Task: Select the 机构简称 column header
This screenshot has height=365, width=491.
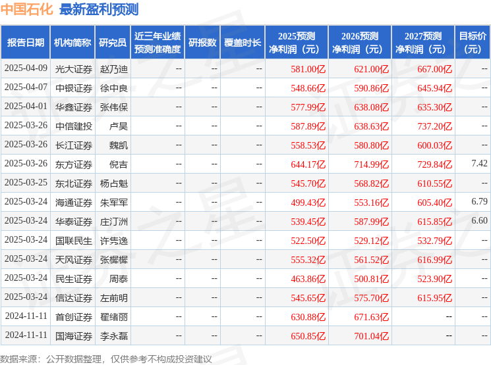Action: point(72,43)
